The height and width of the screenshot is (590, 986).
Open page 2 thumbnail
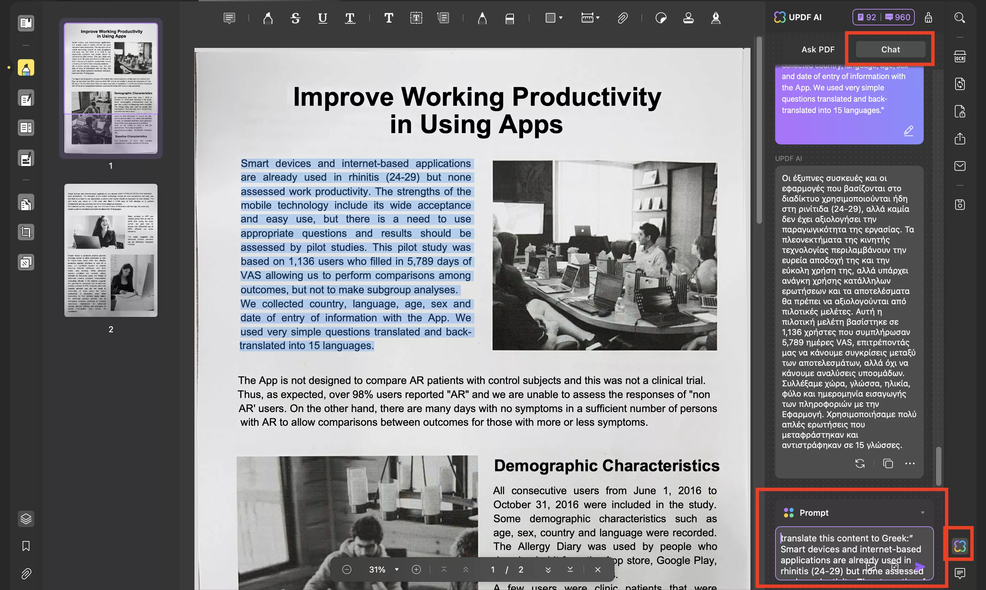pyautogui.click(x=111, y=251)
